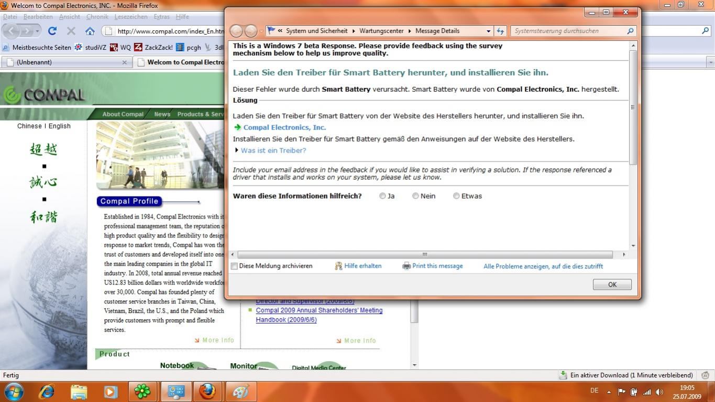715x402 pixels.
Task: Expand Was ist ein Treiber?
Action: point(273,150)
